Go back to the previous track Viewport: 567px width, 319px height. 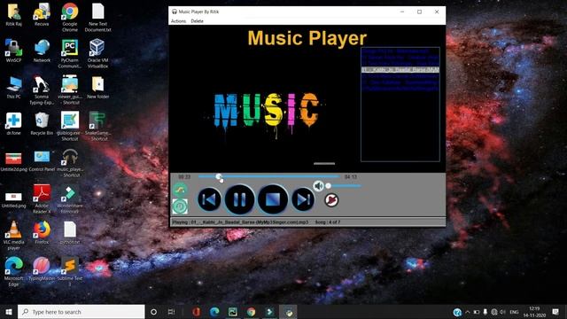209,199
